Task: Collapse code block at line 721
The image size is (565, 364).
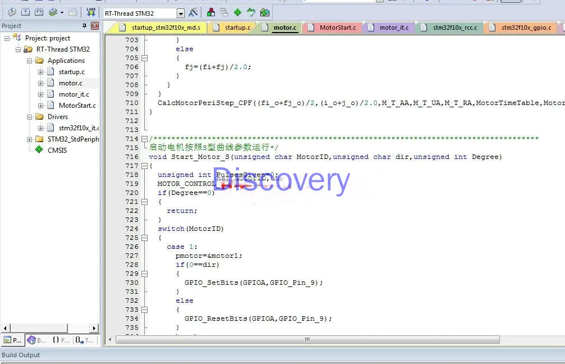Action: (x=145, y=202)
